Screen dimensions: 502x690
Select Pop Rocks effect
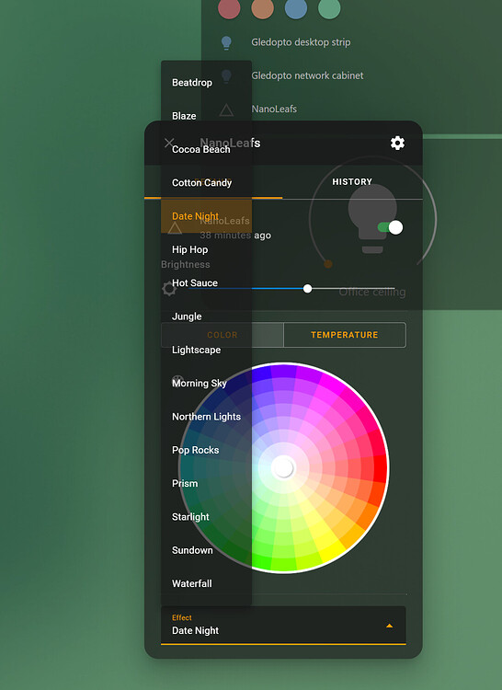coord(206,450)
